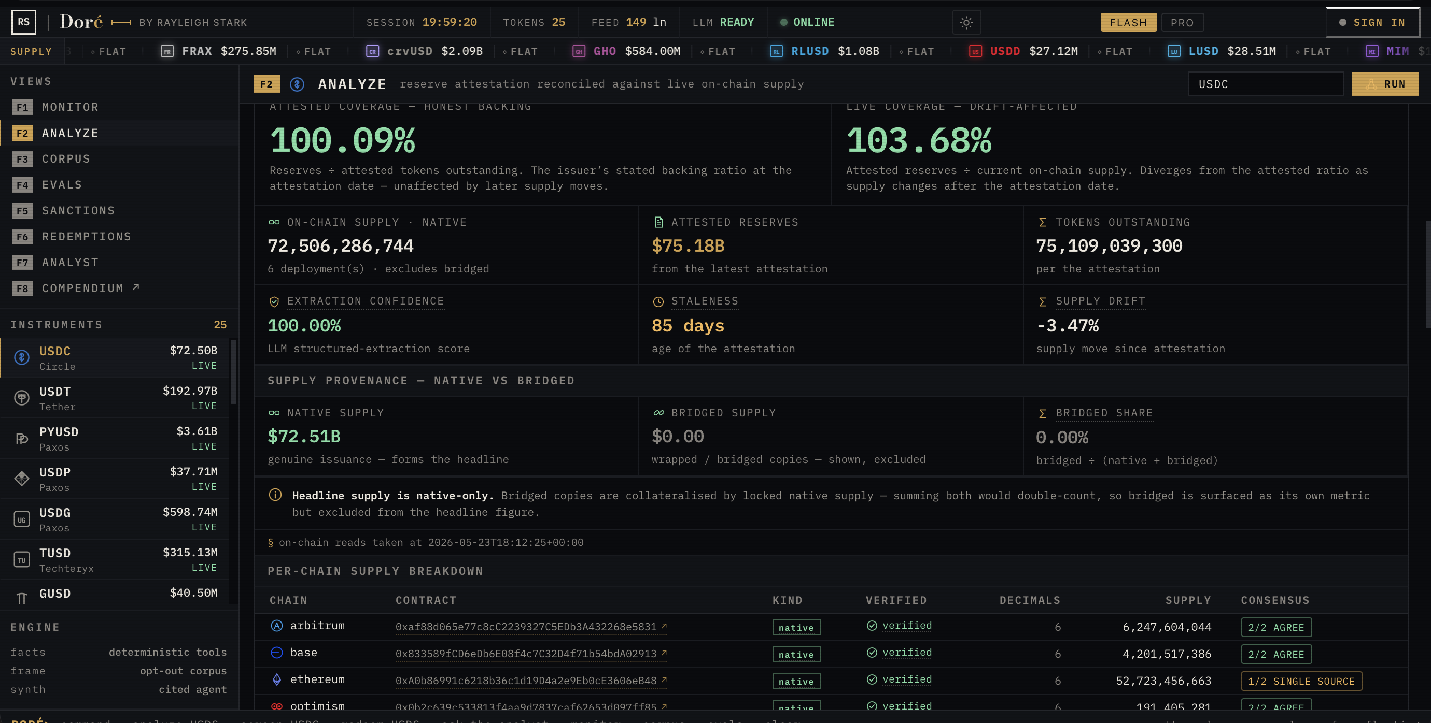
Task: Switch to PRO model mode
Action: click(x=1182, y=23)
